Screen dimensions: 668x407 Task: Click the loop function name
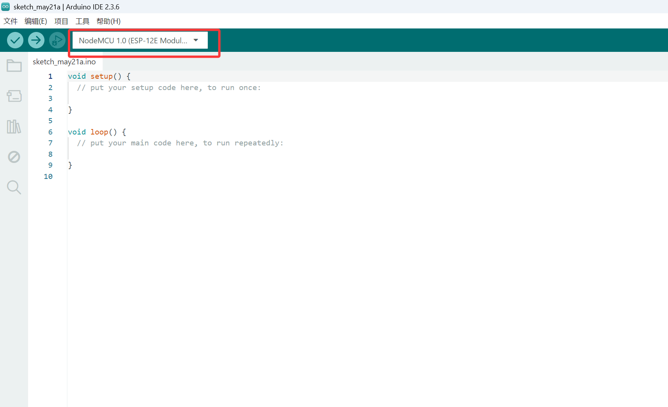(99, 132)
